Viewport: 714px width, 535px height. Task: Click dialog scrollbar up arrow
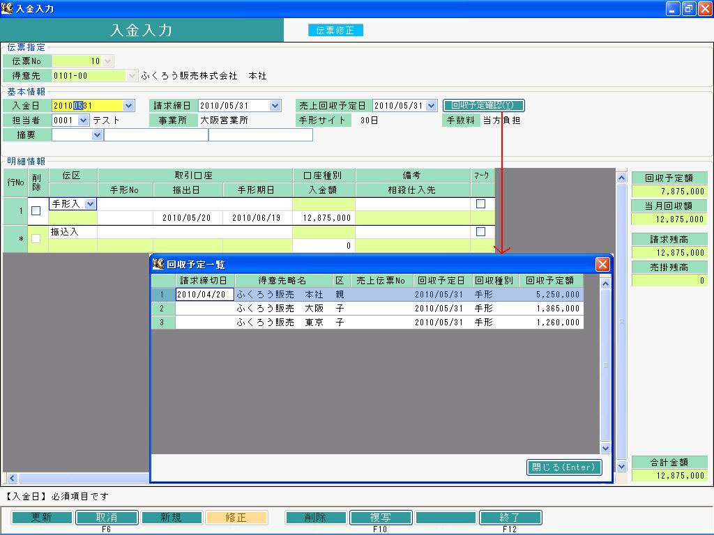[605, 284]
